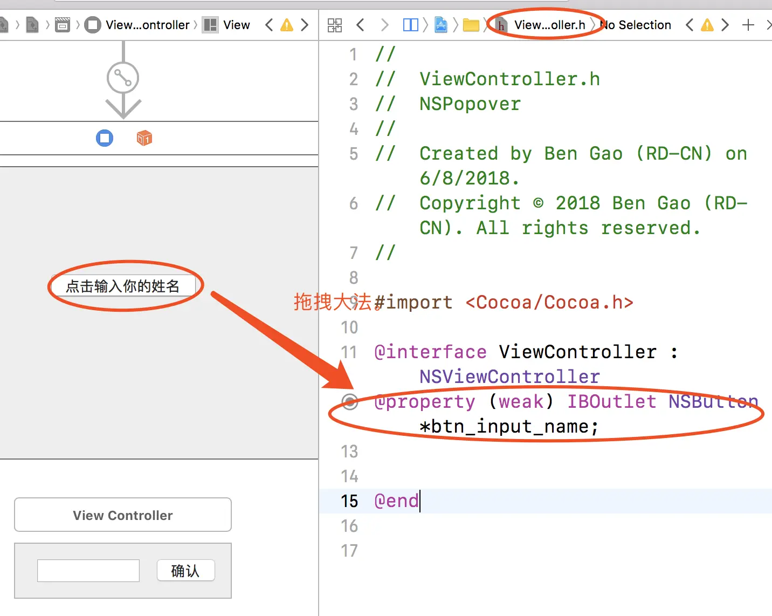Open the assistant editor mode selector icon
Screen dimensions: 772x616
point(411,25)
